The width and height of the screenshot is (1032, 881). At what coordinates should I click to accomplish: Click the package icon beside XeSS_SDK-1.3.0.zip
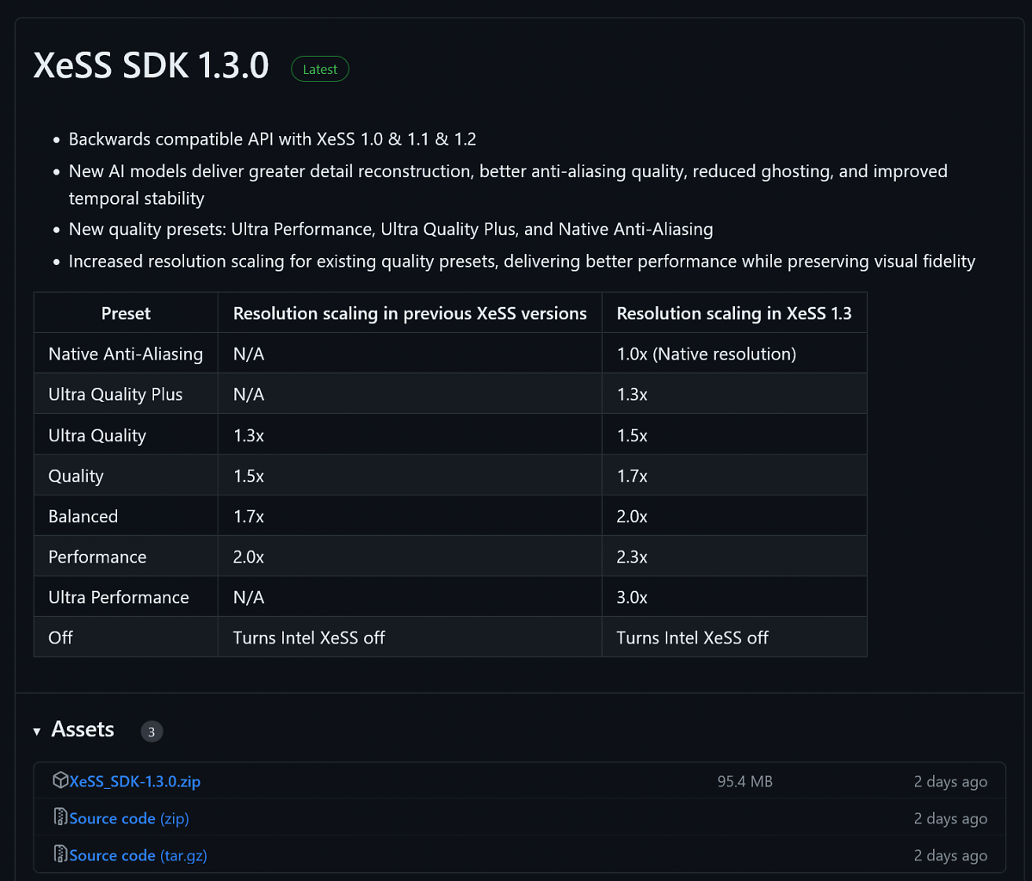tap(60, 780)
